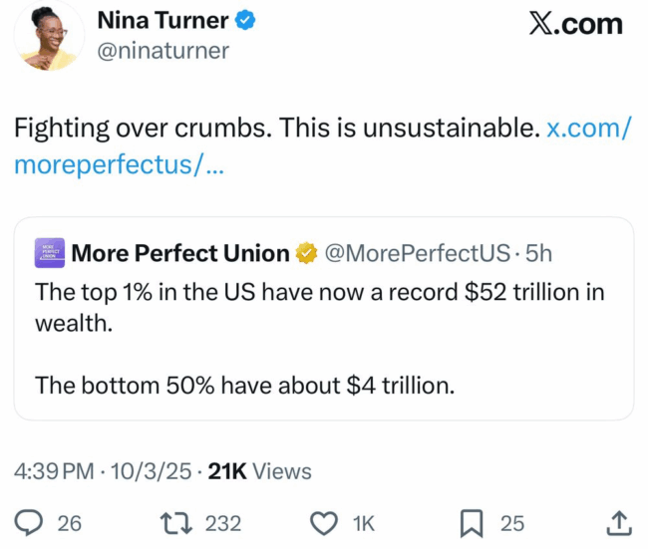The height and width of the screenshot is (549, 648).
Task: Like the tweet with the heart icon
Action: tap(323, 522)
